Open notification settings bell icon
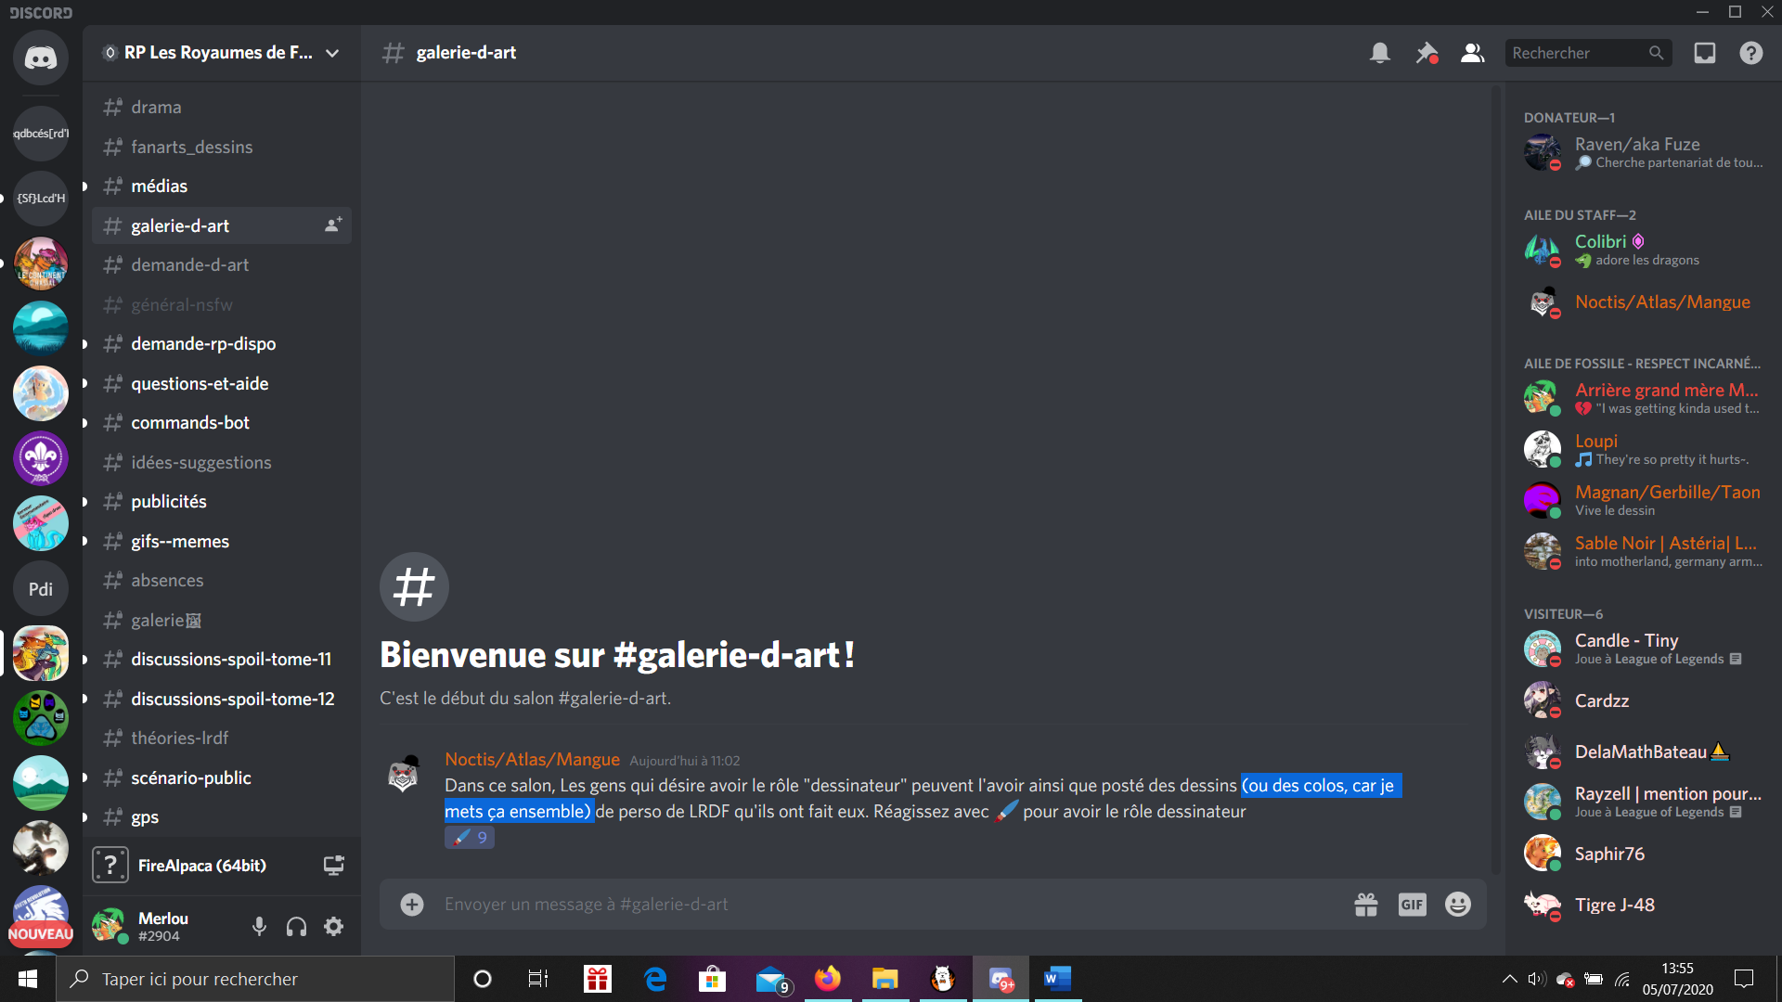 click(x=1380, y=53)
